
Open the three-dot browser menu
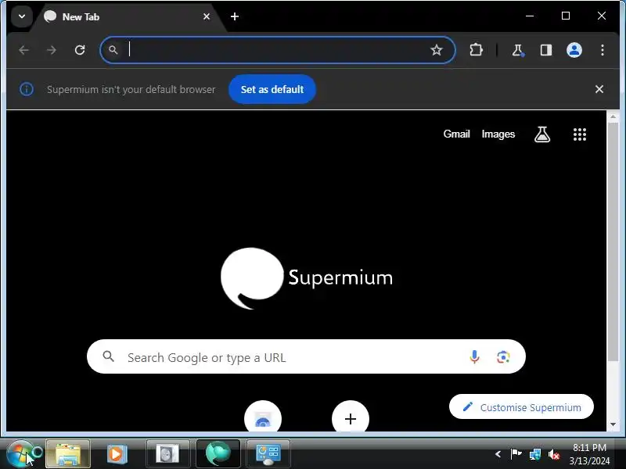(x=603, y=50)
